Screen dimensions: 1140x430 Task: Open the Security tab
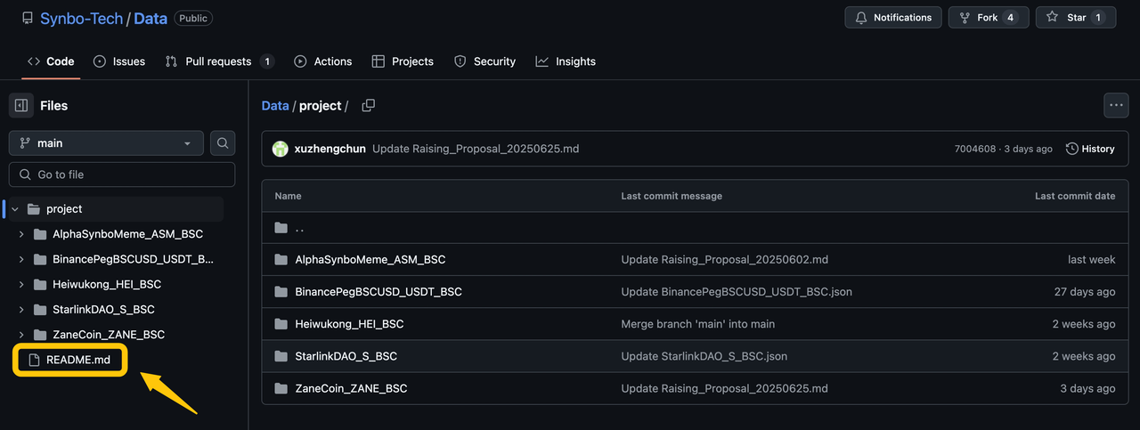pos(484,61)
